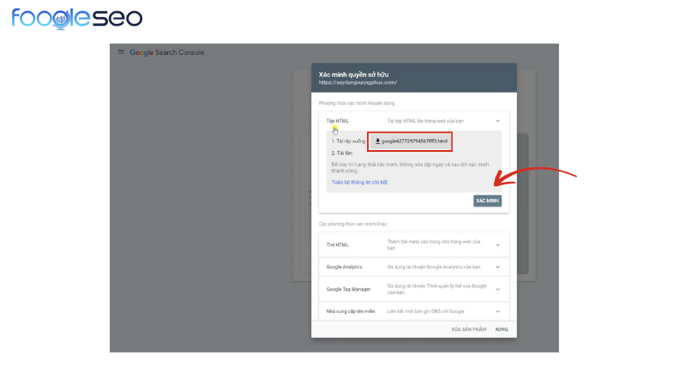Click the FoogleSEO logo

(77, 18)
